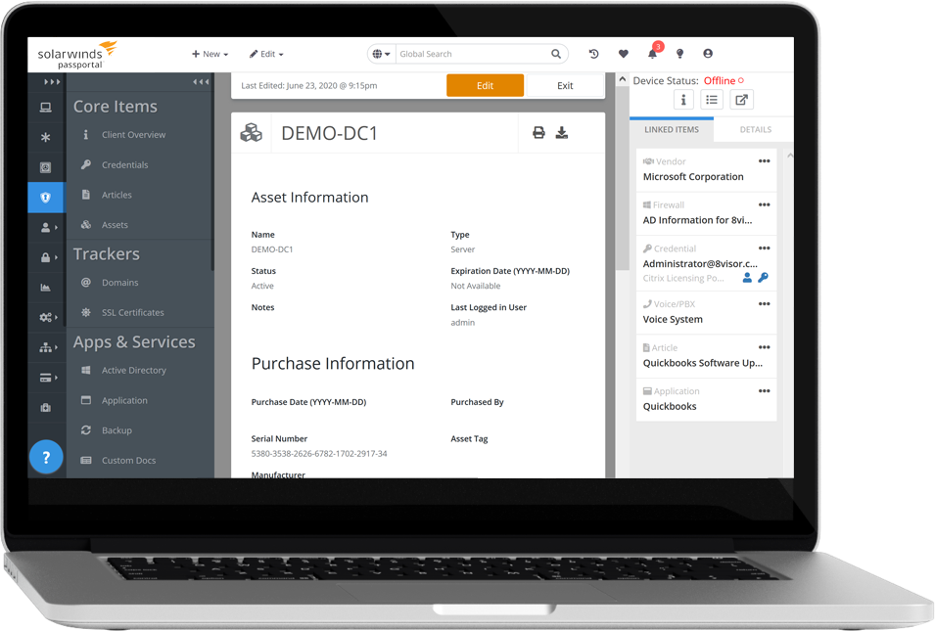This screenshot has width=935, height=631.
Task: Open options for Firewall linked item
Action: pyautogui.click(x=764, y=204)
